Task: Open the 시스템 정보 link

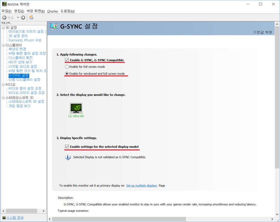Action: tap(15, 217)
